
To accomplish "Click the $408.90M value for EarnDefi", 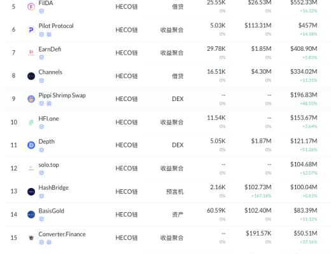I will click(304, 49).
